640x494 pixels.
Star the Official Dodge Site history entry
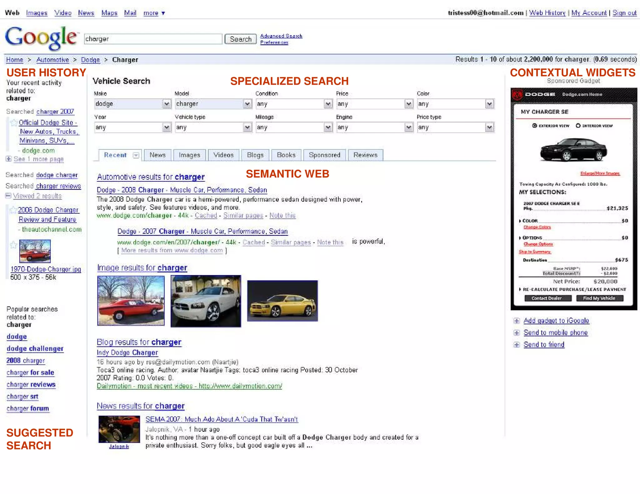(x=14, y=123)
